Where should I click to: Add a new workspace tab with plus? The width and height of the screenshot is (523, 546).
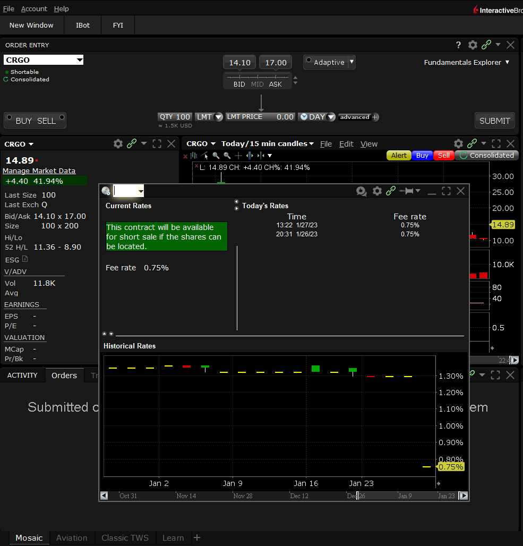[x=197, y=538]
